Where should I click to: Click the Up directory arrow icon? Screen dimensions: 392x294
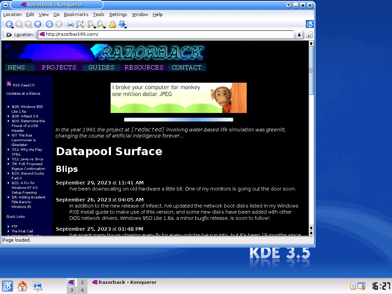click(x=29, y=24)
